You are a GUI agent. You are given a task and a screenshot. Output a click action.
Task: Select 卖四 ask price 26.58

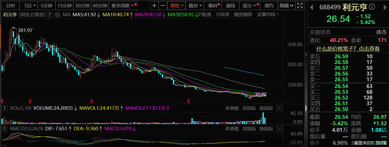pos(341,62)
